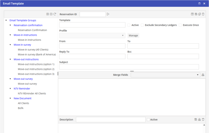
Task: Click the expand all tree nodes icon
Action: point(47,14)
